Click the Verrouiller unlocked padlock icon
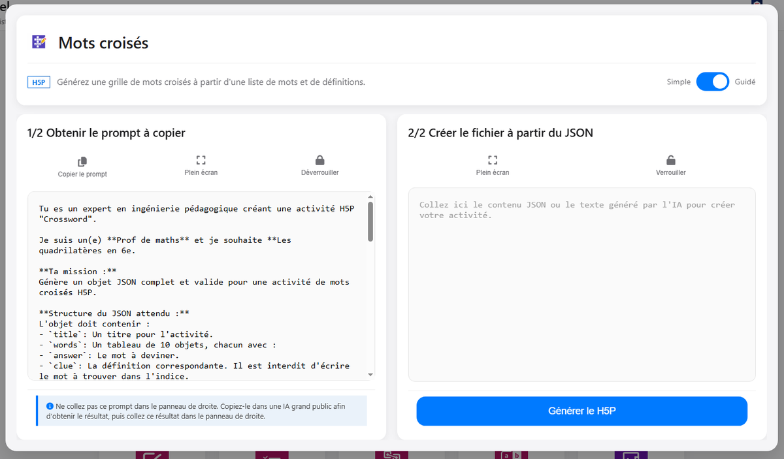 coord(671,160)
